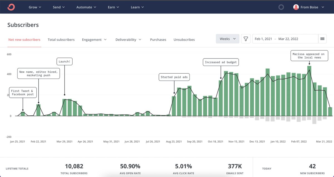Open the Earn menu
Screen dimensions: 334x177
pyautogui.click(x=114, y=7)
